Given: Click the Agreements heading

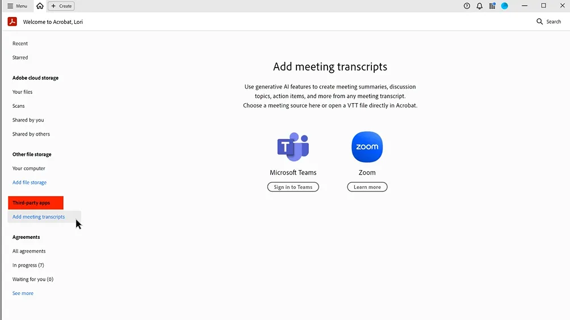Looking at the screenshot, I should point(26,237).
